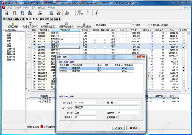Toggle 输出 checkbox for the AA00003 row
The height and width of the screenshot is (135, 193).
[x=34, y=33]
